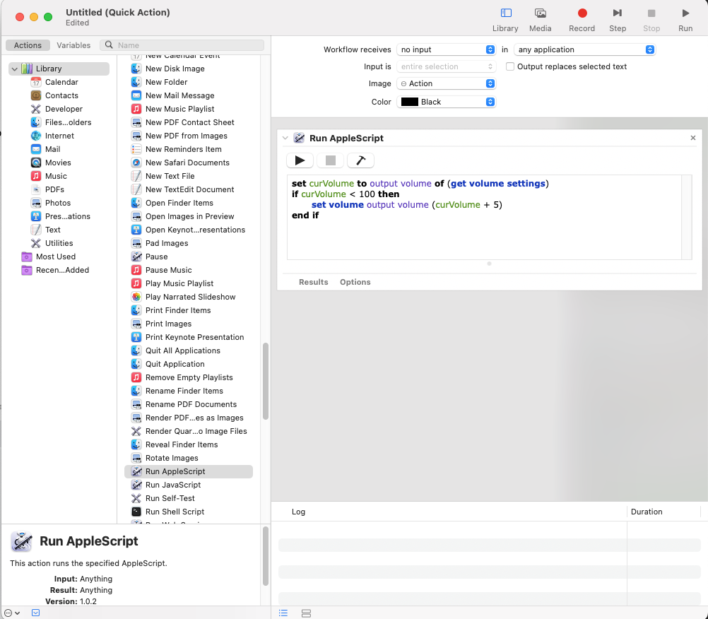Enable Output replaces selected text
708x619 pixels.
click(509, 66)
